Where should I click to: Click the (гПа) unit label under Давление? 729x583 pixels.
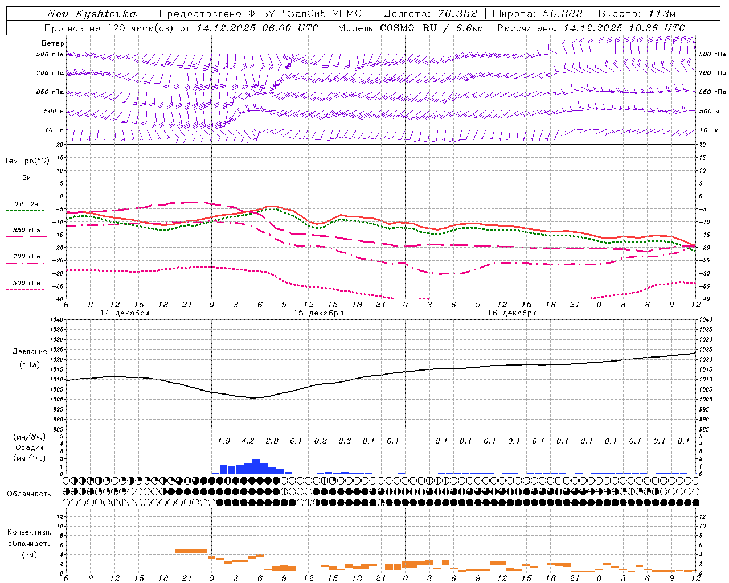tap(30, 364)
